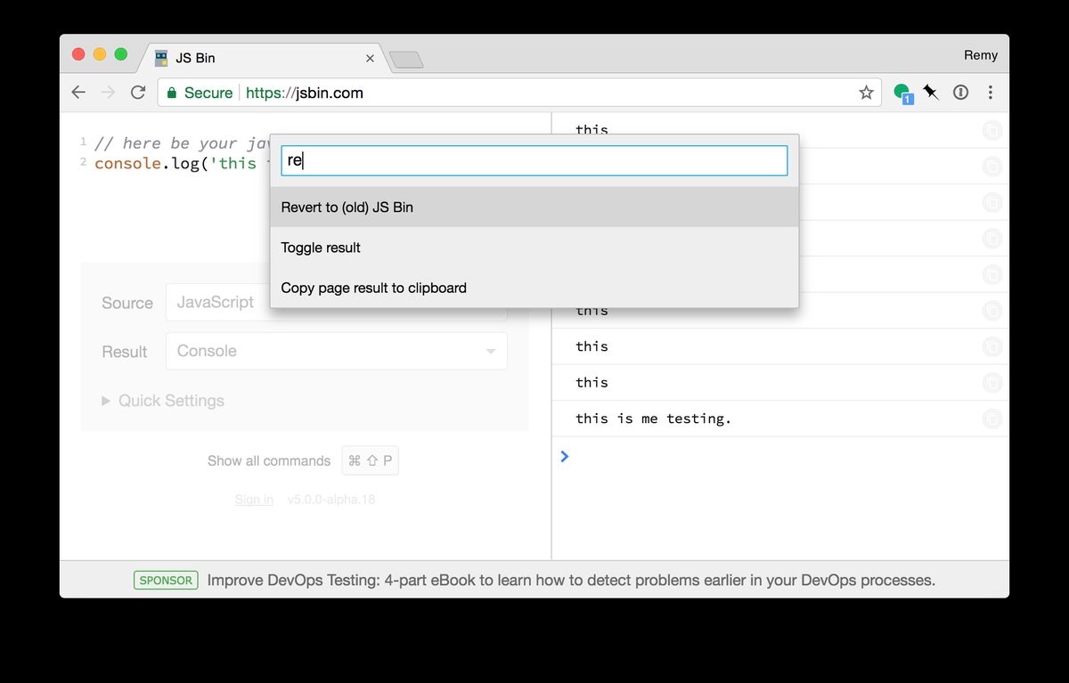Open the Remy profile button
Screen dimensions: 1069x683
tap(981, 55)
